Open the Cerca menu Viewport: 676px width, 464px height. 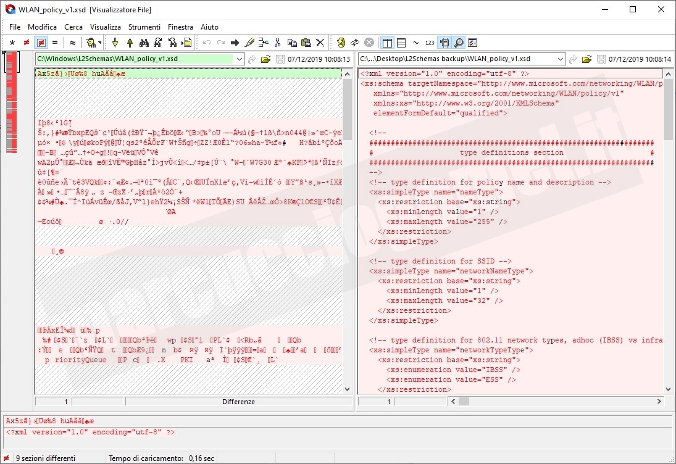(x=73, y=27)
